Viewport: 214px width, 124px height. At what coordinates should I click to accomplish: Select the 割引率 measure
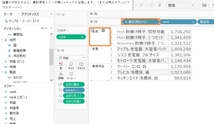click(x=14, y=113)
